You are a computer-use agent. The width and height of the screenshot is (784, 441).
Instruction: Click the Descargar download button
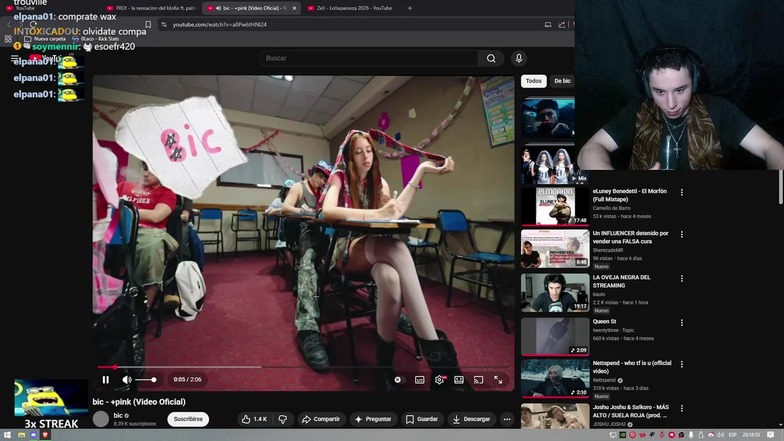click(x=471, y=419)
